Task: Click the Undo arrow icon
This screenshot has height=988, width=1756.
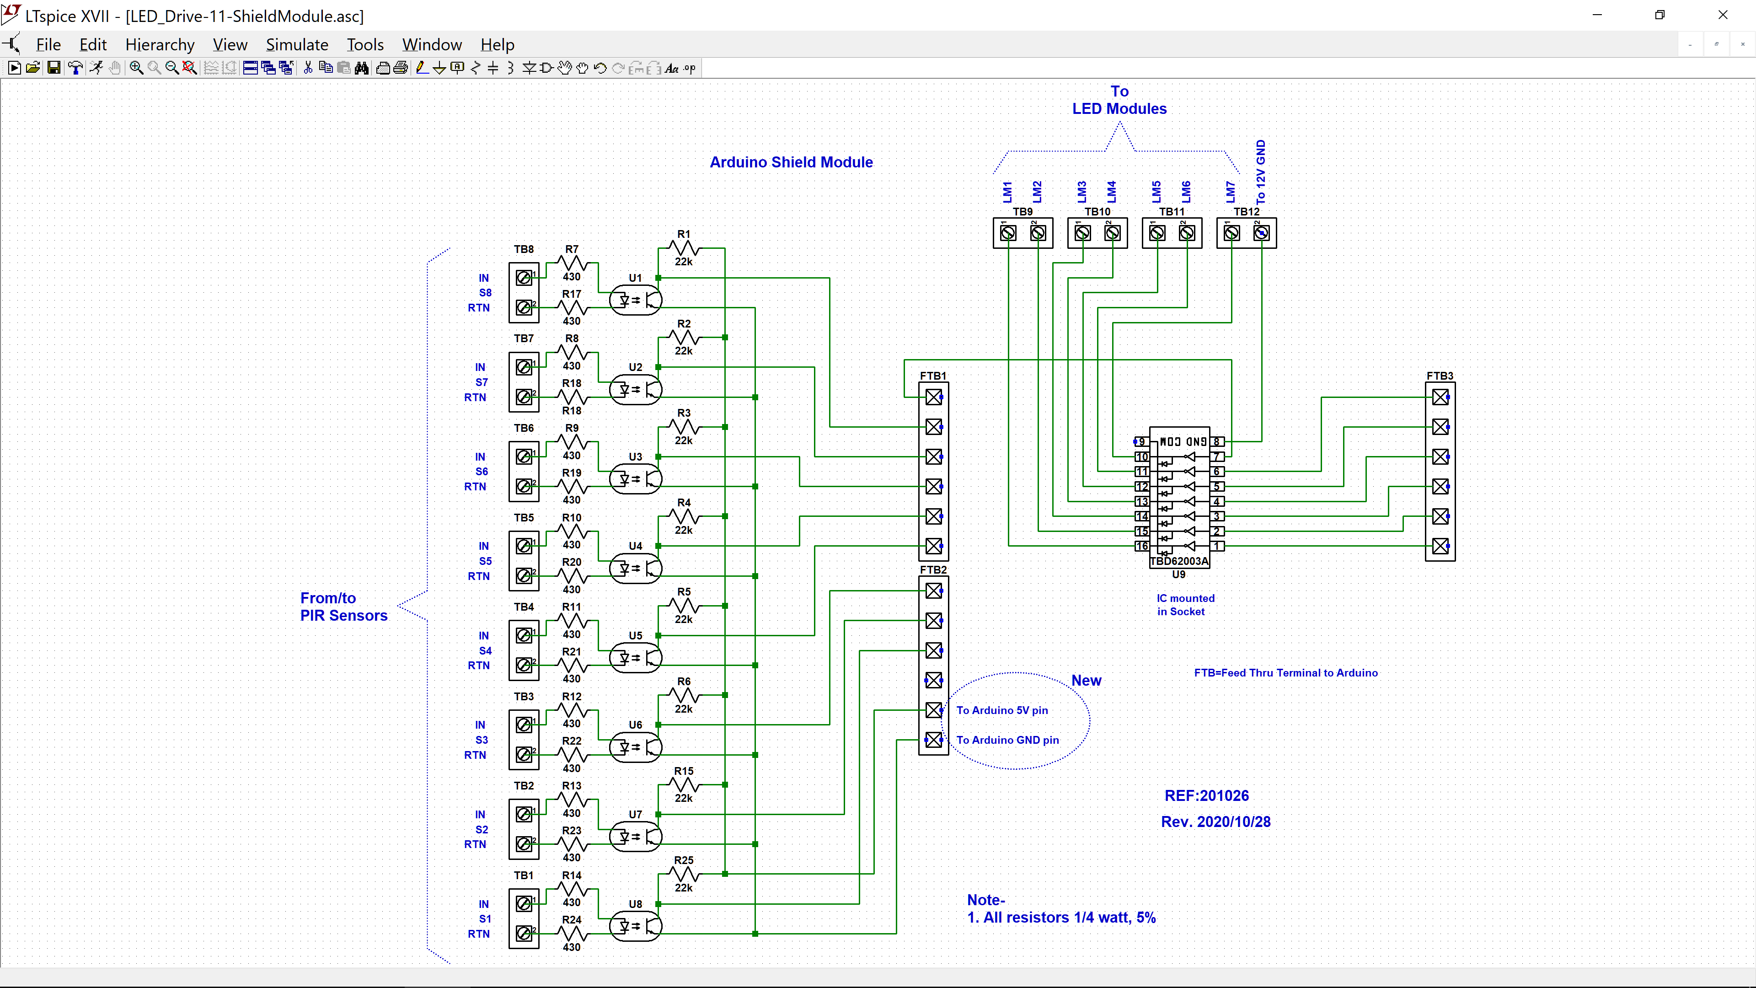Action: [x=600, y=68]
